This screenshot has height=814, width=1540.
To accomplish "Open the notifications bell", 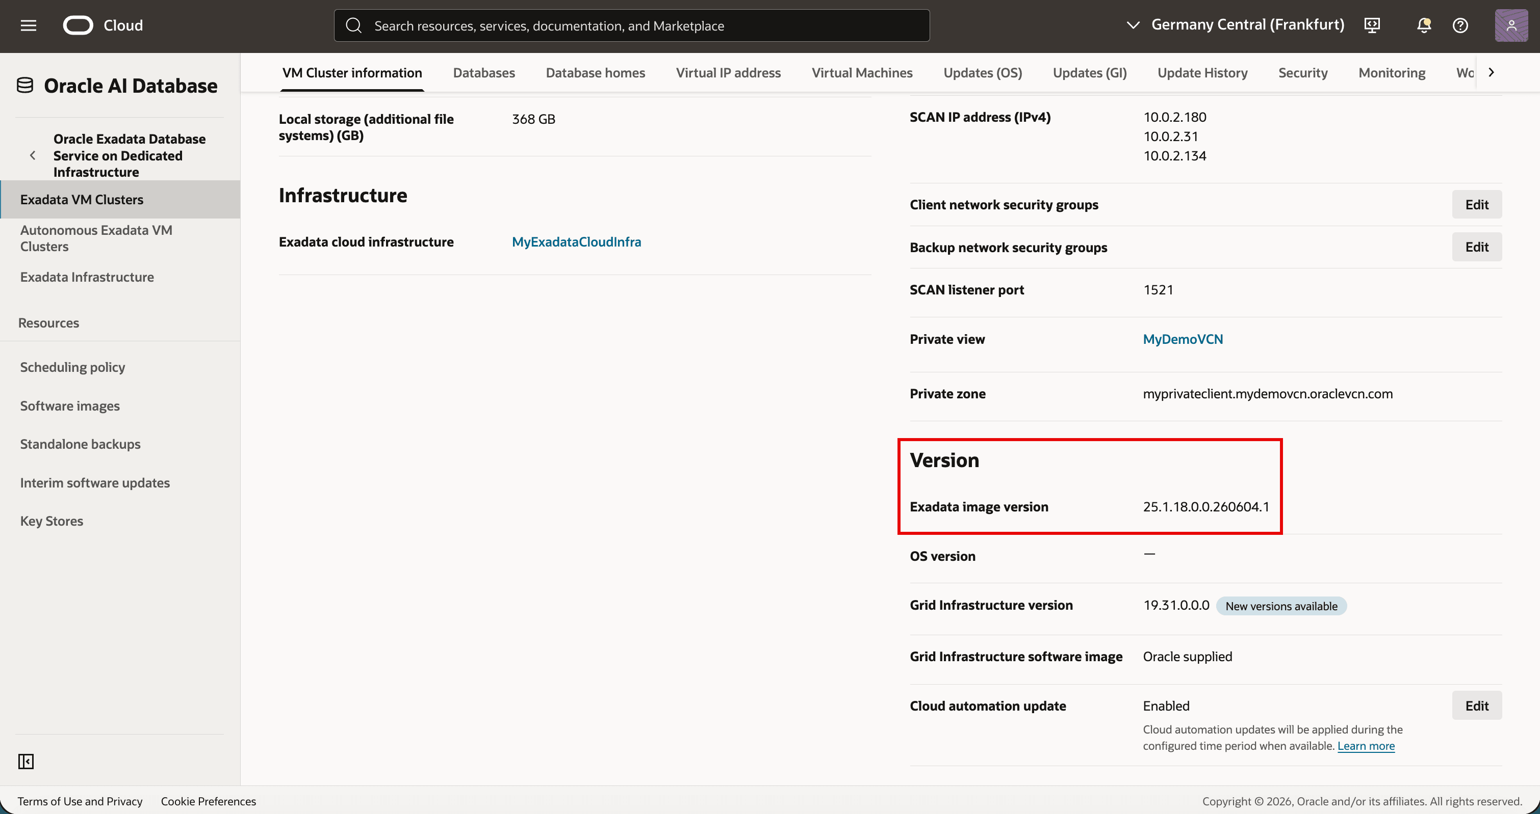I will (1423, 25).
